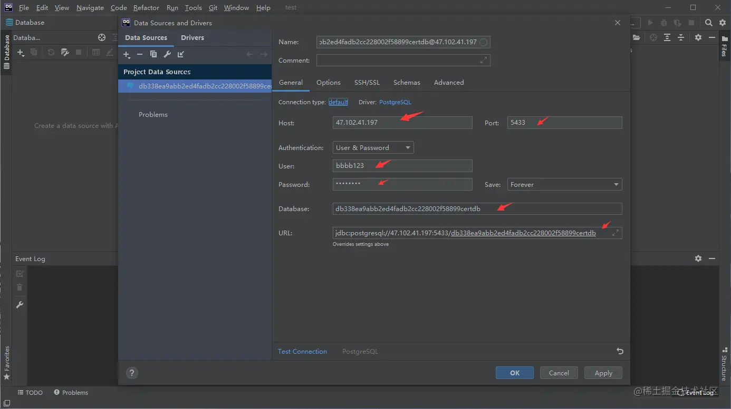Open the Save password dropdown set to Forever
This screenshot has height=409, width=731.
point(564,185)
